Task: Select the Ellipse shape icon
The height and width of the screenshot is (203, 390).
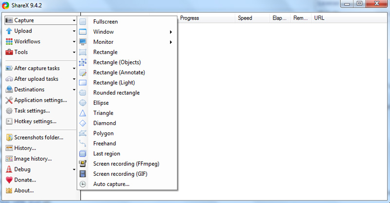Action: tap(83, 103)
